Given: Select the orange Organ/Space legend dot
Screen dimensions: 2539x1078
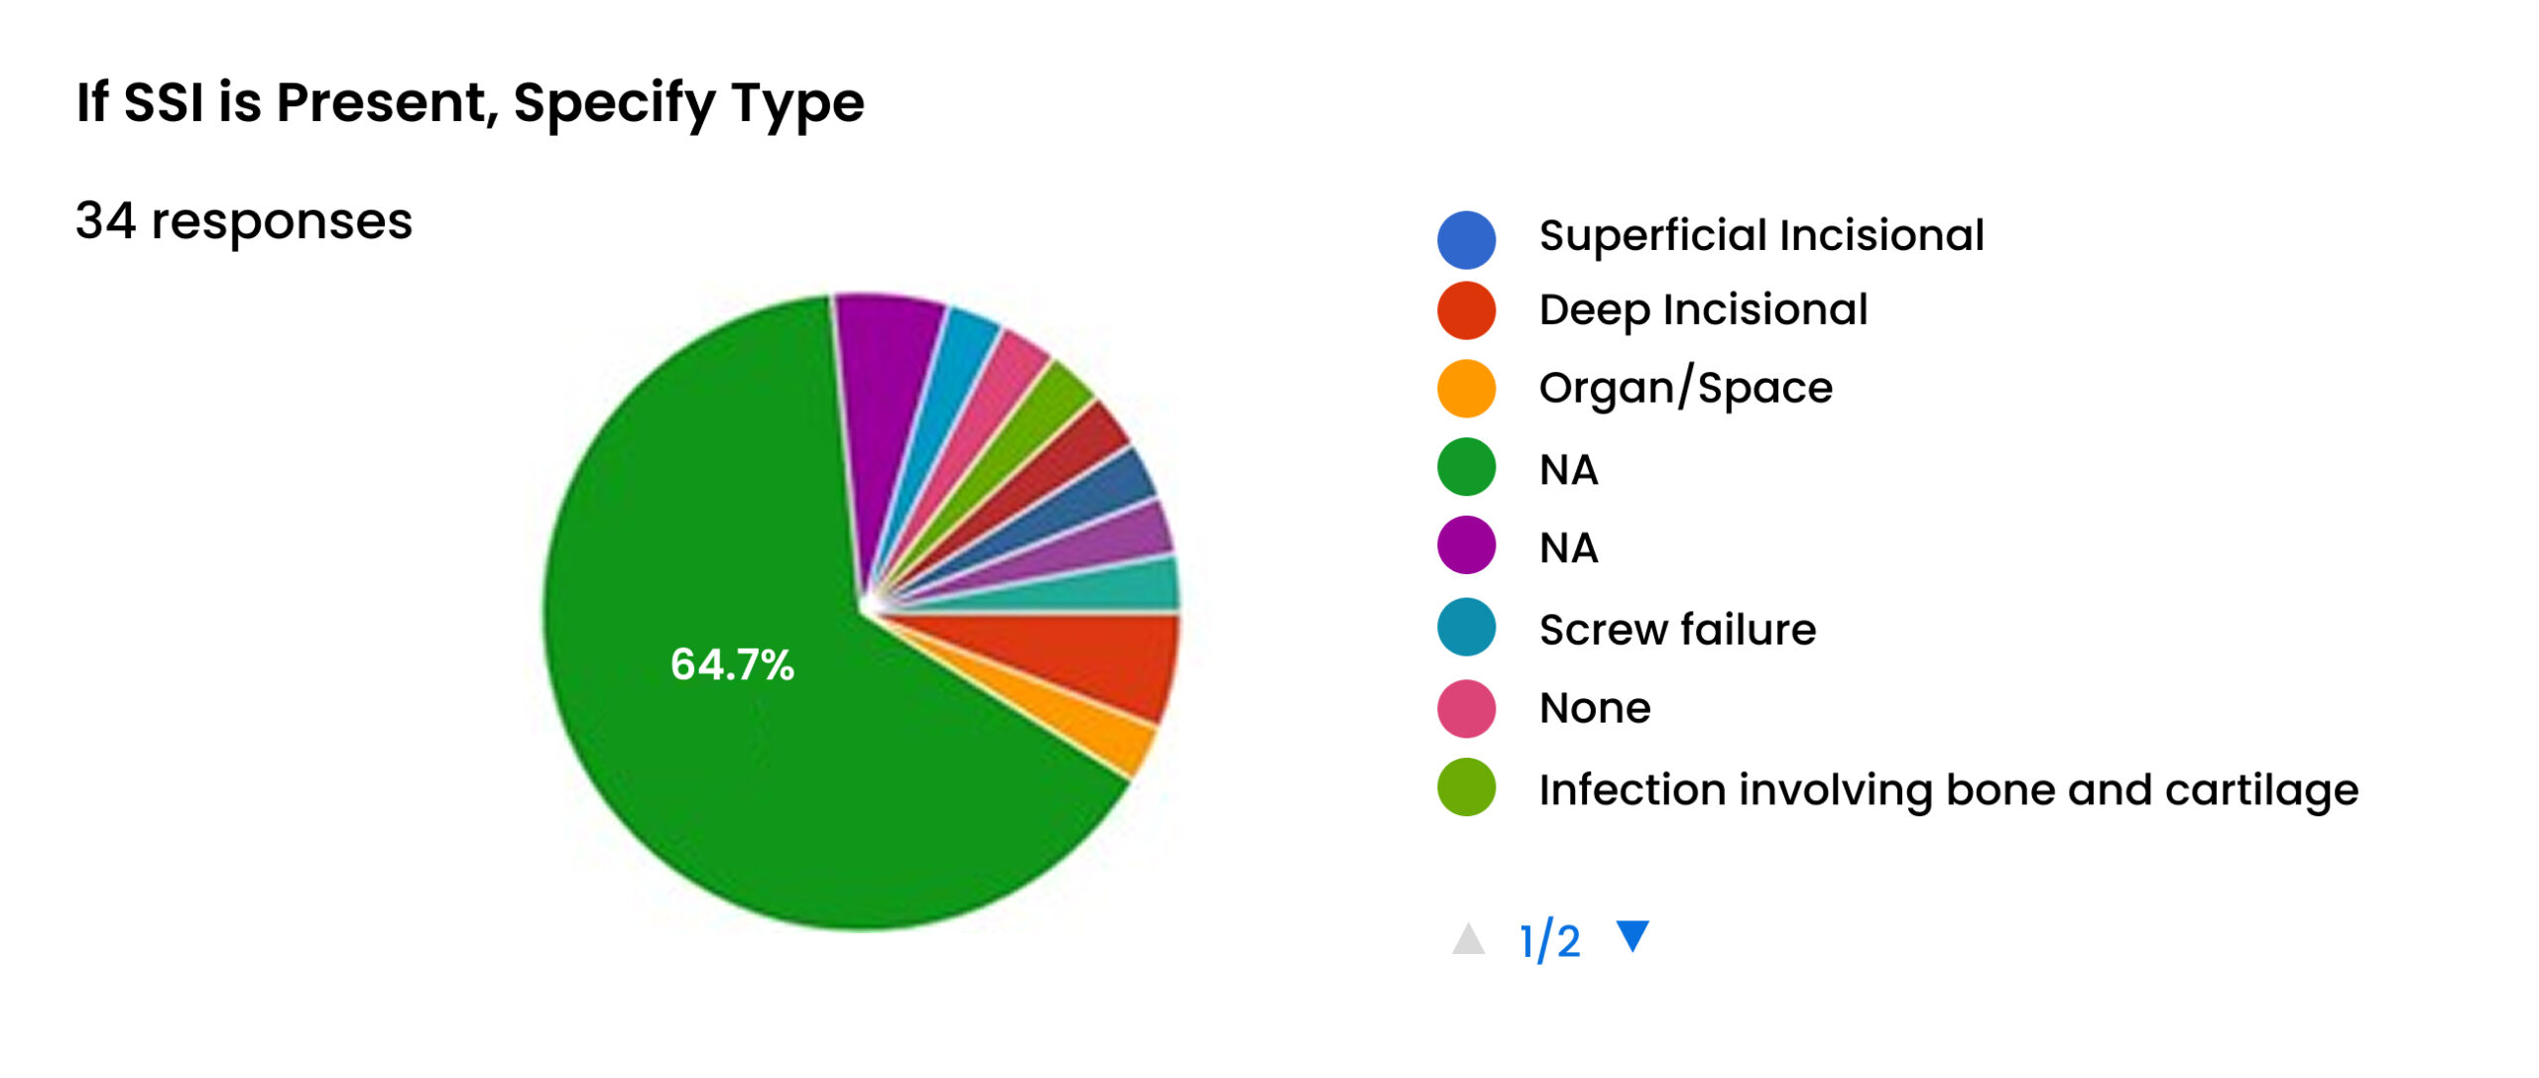Looking at the screenshot, I should pos(1466,388).
